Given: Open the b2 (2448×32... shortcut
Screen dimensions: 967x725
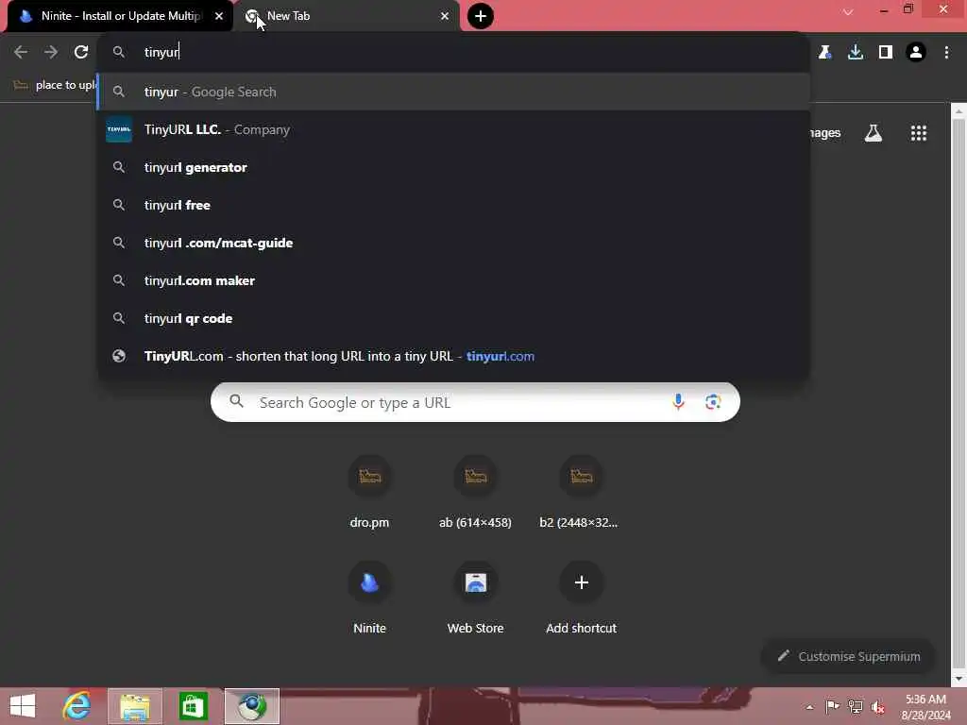Looking at the screenshot, I should tap(581, 493).
